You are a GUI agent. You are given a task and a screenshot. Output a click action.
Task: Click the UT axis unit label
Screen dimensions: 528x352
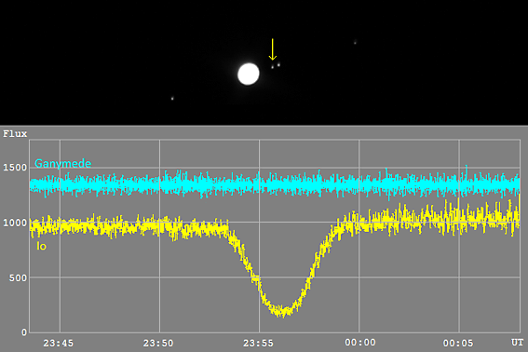pyautogui.click(x=517, y=343)
